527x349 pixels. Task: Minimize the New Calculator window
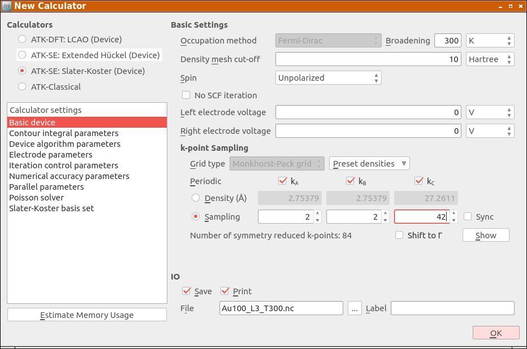point(500,6)
